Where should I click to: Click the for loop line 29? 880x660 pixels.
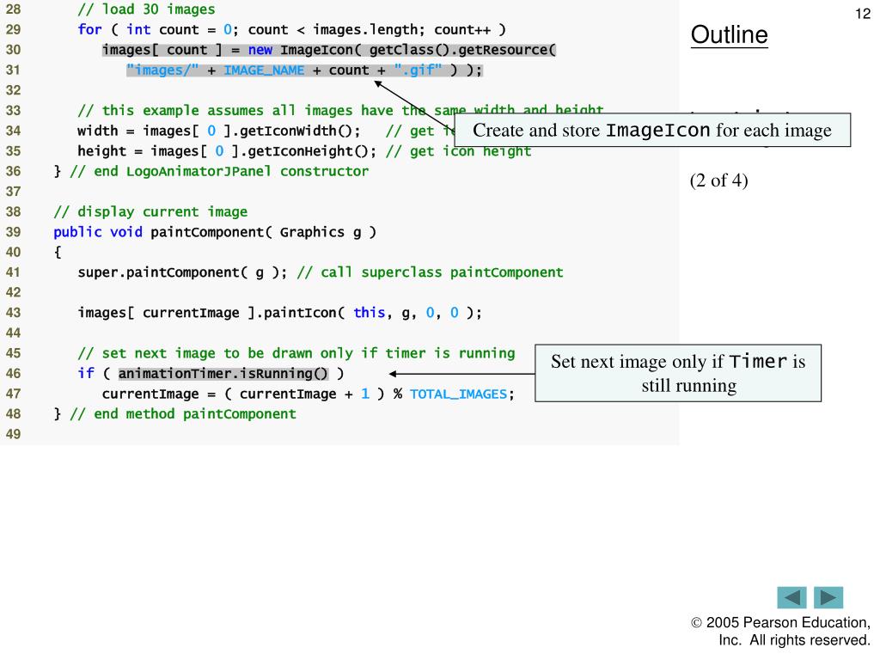point(292,30)
